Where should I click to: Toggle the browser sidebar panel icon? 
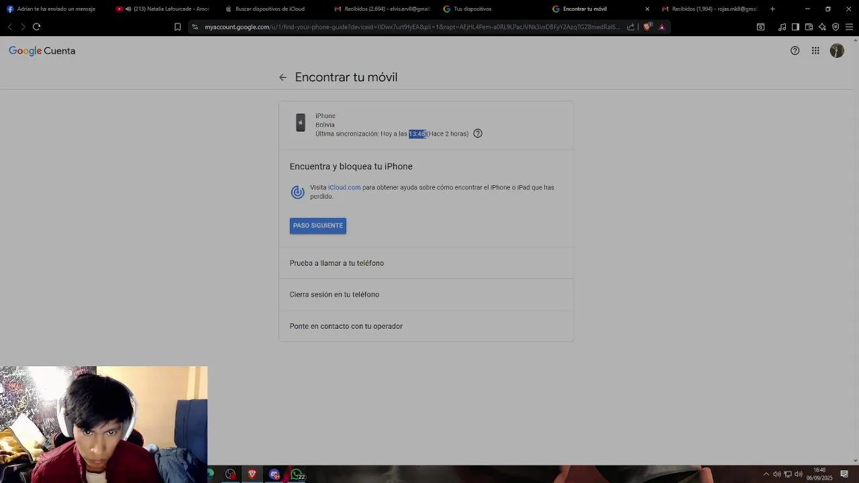(x=795, y=27)
